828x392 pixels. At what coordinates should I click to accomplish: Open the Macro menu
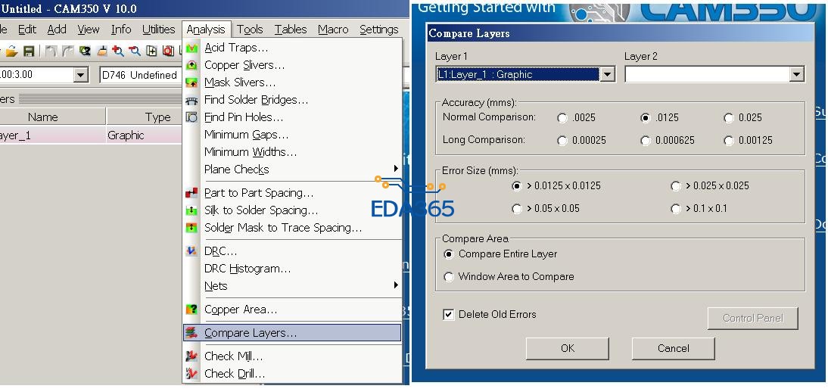(333, 30)
